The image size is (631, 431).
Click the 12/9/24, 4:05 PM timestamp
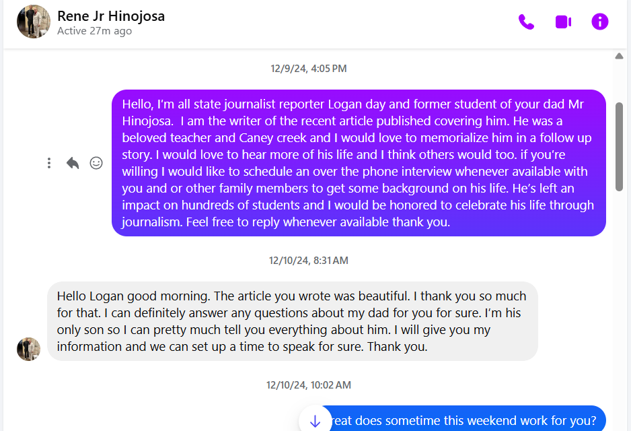309,69
